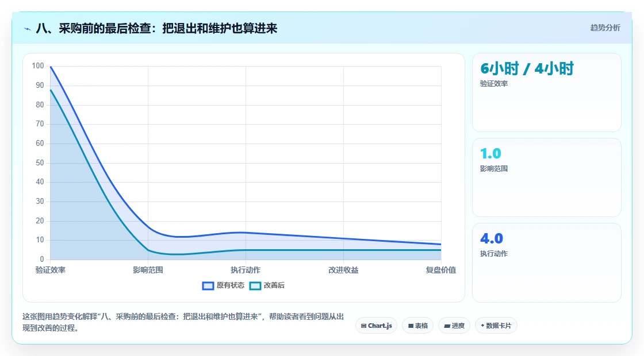
Task: Select the 表格 tag pill
Action: pyautogui.click(x=417, y=326)
